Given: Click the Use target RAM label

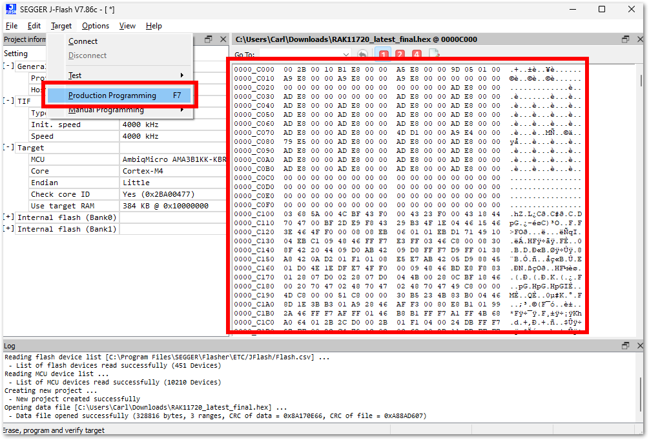Looking at the screenshot, I should 63,206.
